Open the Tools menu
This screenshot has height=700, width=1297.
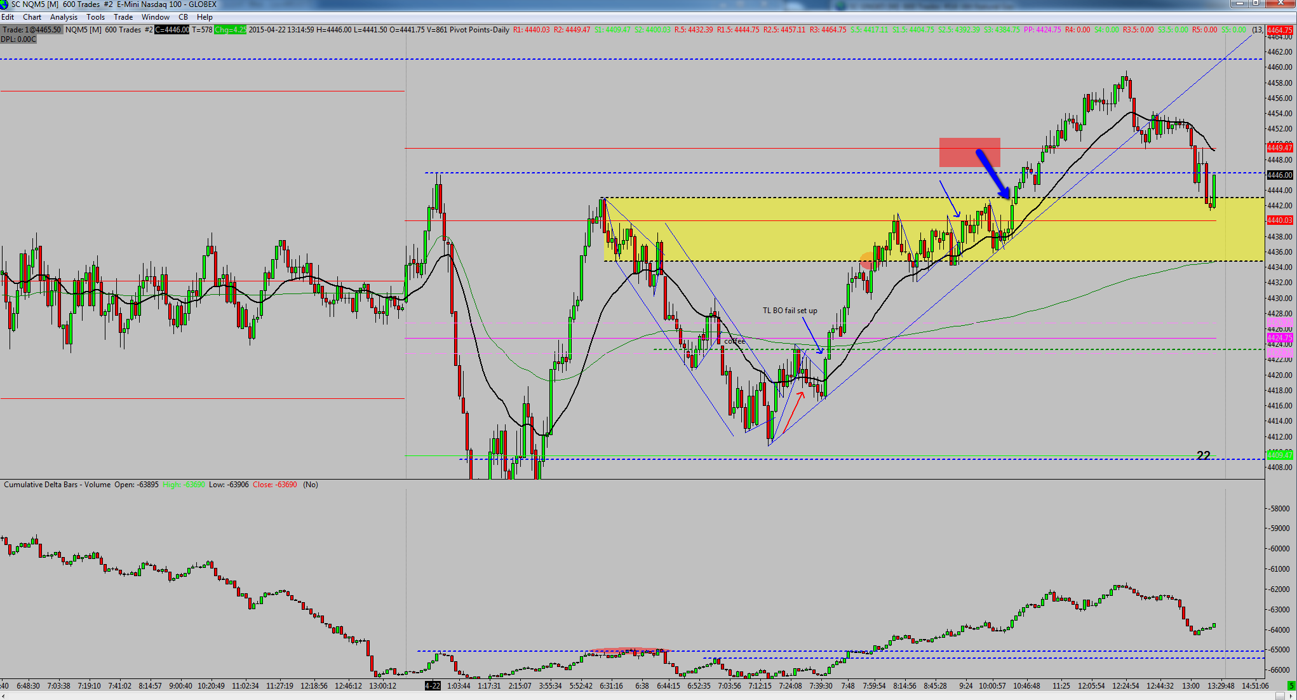pyautogui.click(x=95, y=17)
